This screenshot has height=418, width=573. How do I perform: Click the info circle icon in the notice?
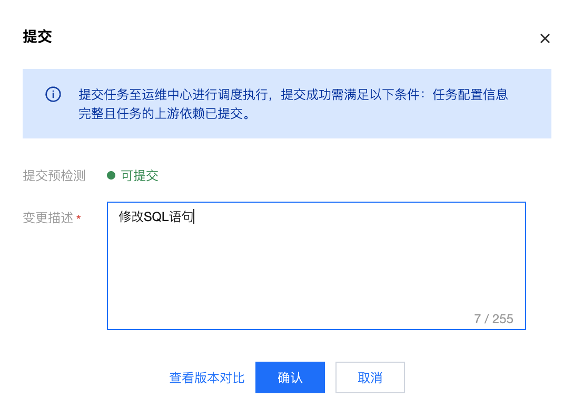point(53,95)
